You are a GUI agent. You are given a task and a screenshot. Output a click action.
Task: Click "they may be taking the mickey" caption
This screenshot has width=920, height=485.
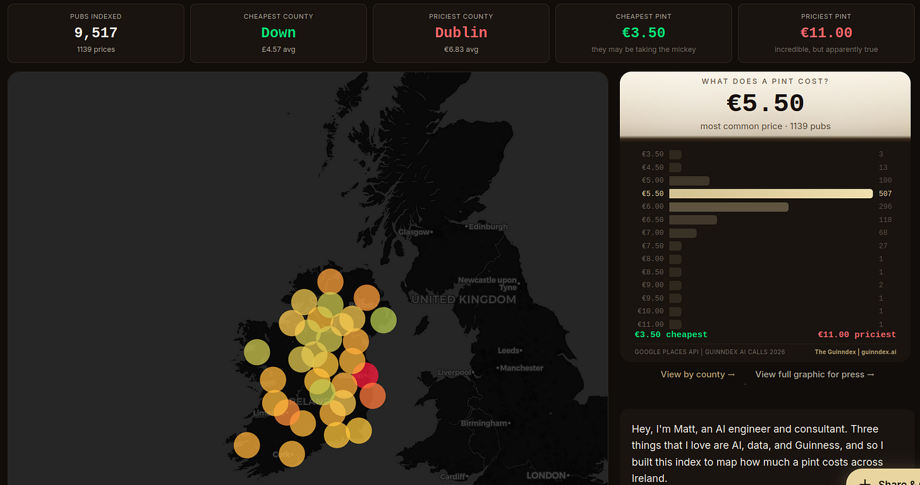click(x=644, y=49)
